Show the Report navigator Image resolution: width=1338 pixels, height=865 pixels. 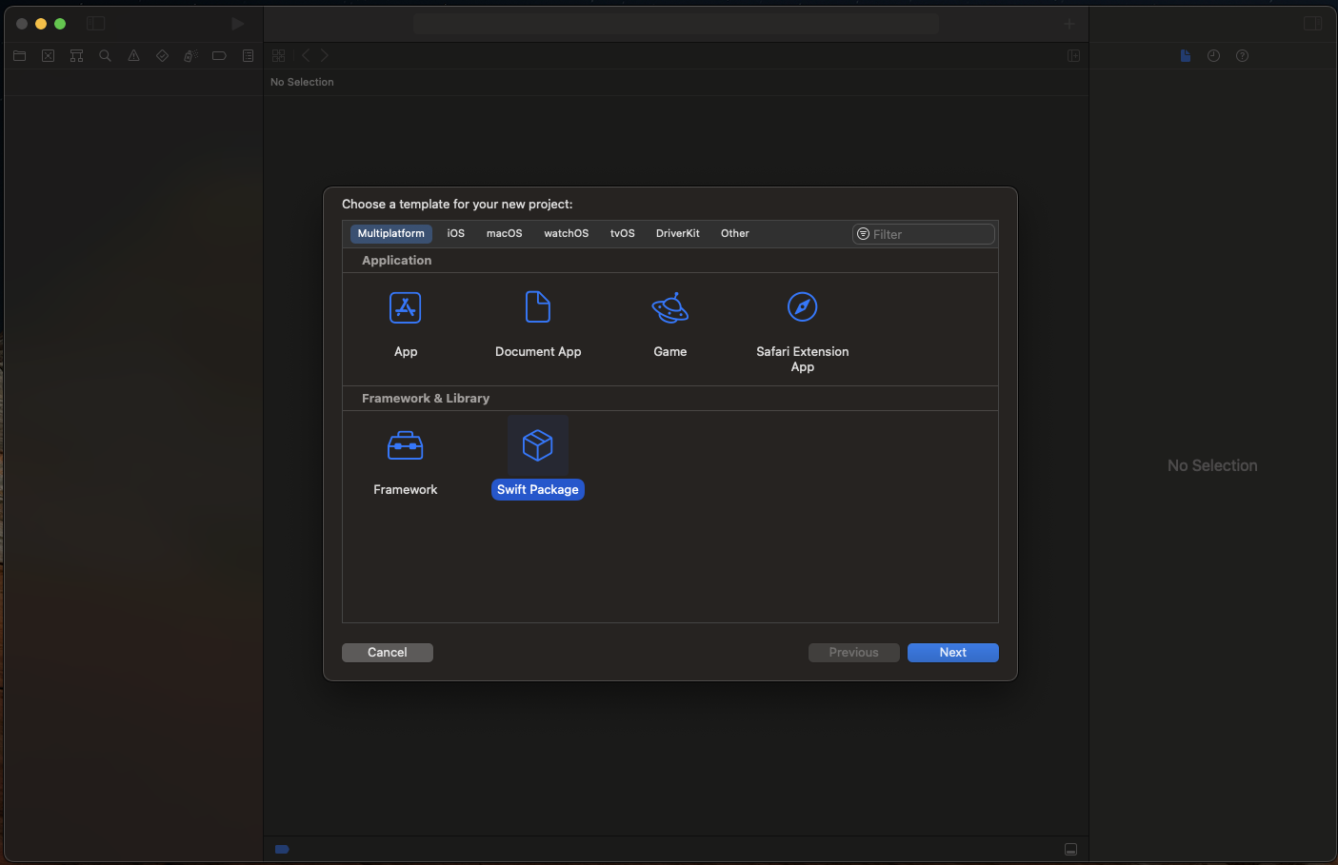[248, 56]
